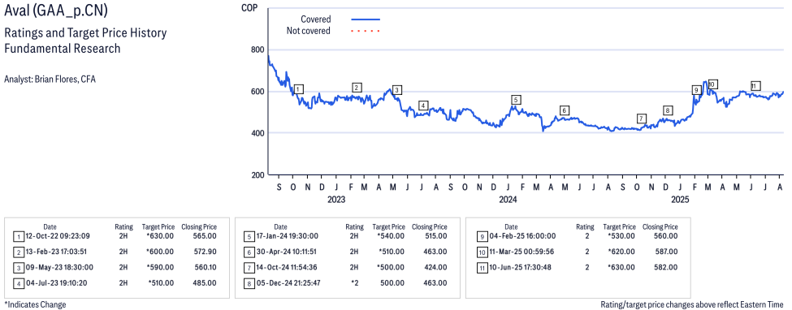Click chart marker 9 near February 2025

[696, 90]
